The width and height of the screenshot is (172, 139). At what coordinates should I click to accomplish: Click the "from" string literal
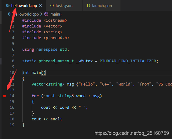pyautogui.click(x=144, y=84)
